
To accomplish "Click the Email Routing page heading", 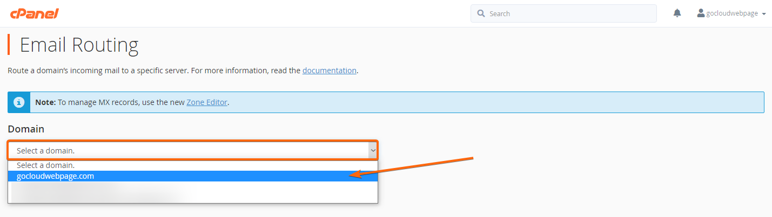I will coord(79,45).
